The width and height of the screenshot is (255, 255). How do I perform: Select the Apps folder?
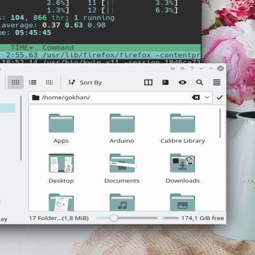pyautogui.click(x=61, y=129)
